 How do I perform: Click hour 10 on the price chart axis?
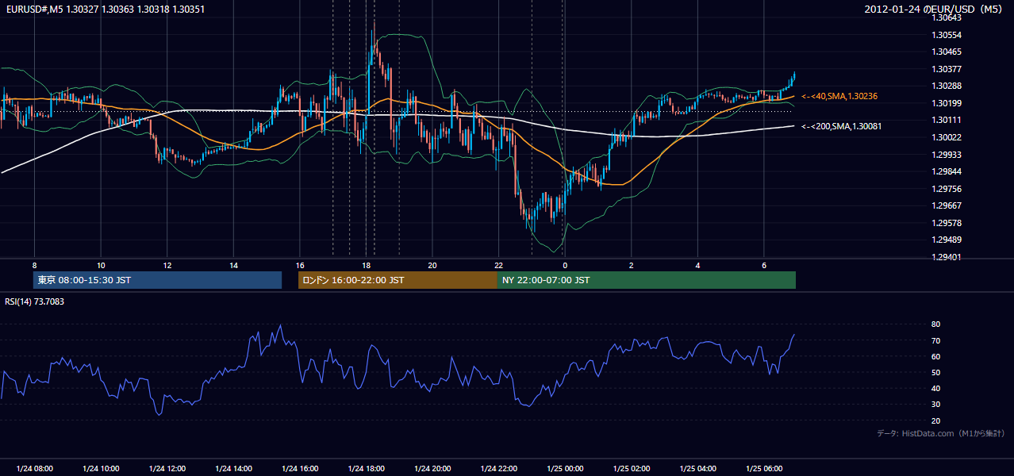[x=101, y=265]
